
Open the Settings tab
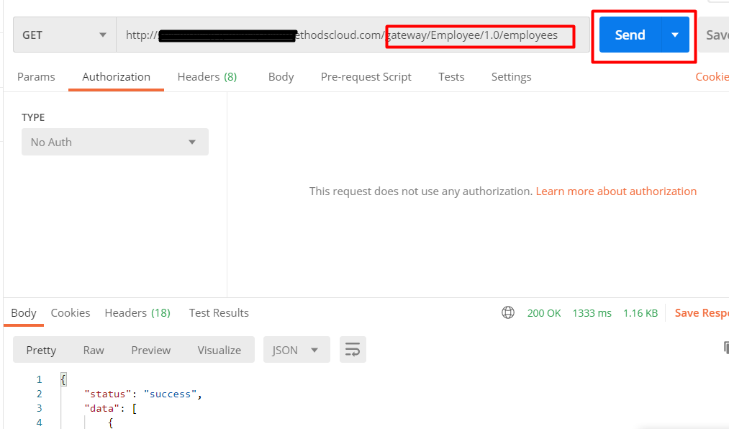[x=511, y=77]
